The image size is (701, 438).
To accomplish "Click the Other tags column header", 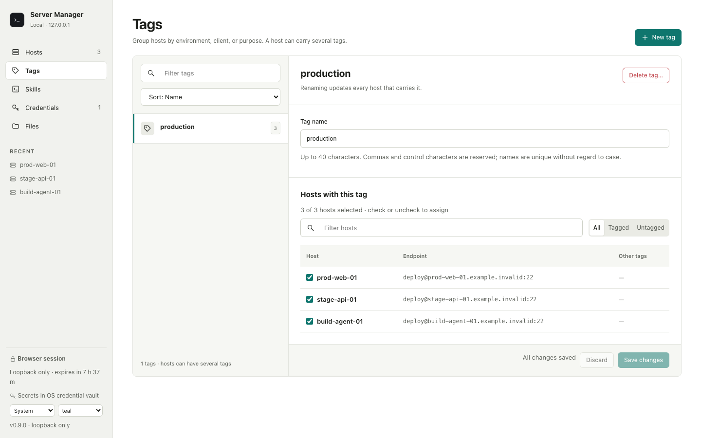I will (632, 256).
